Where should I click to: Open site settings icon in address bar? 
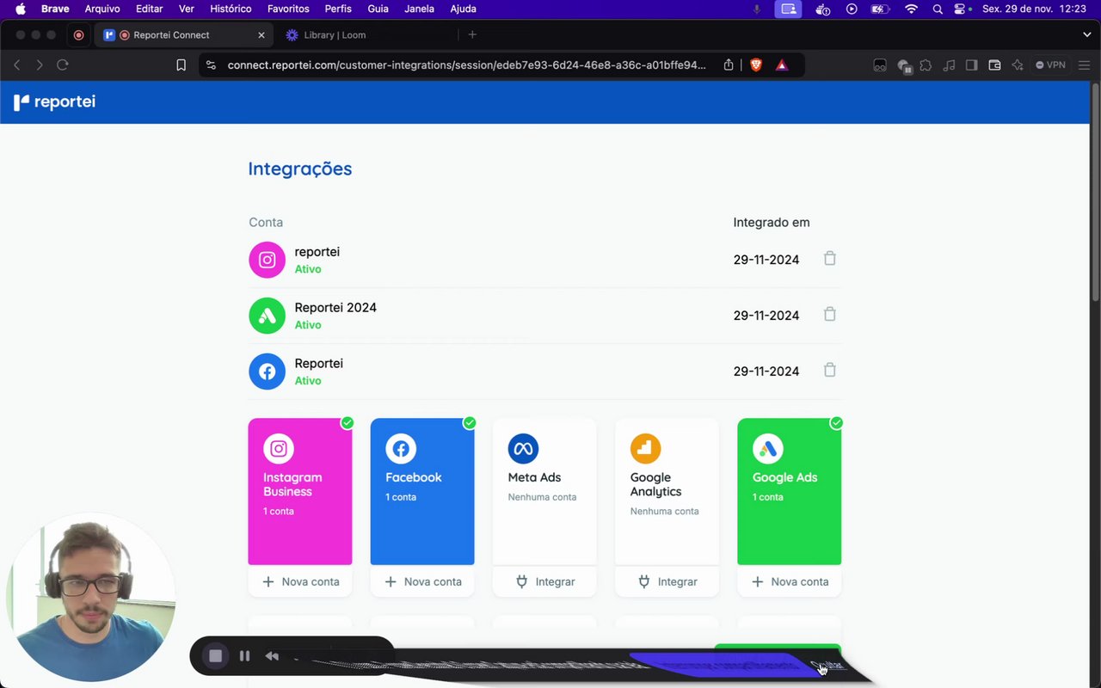pos(212,64)
